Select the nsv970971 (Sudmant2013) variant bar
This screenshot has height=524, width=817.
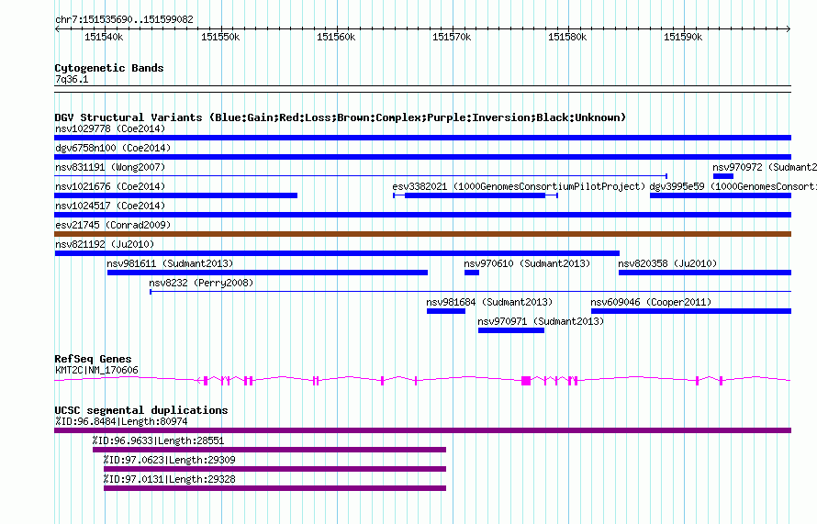(511, 330)
